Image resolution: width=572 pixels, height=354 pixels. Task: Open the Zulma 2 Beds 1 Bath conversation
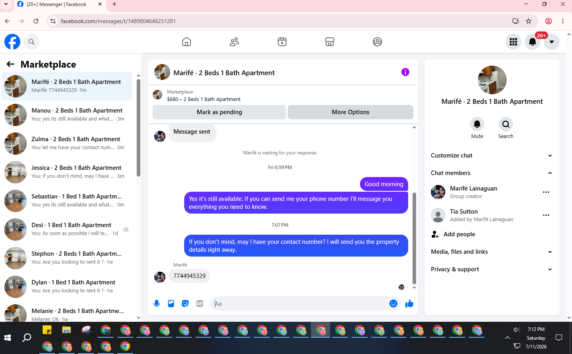[67, 144]
